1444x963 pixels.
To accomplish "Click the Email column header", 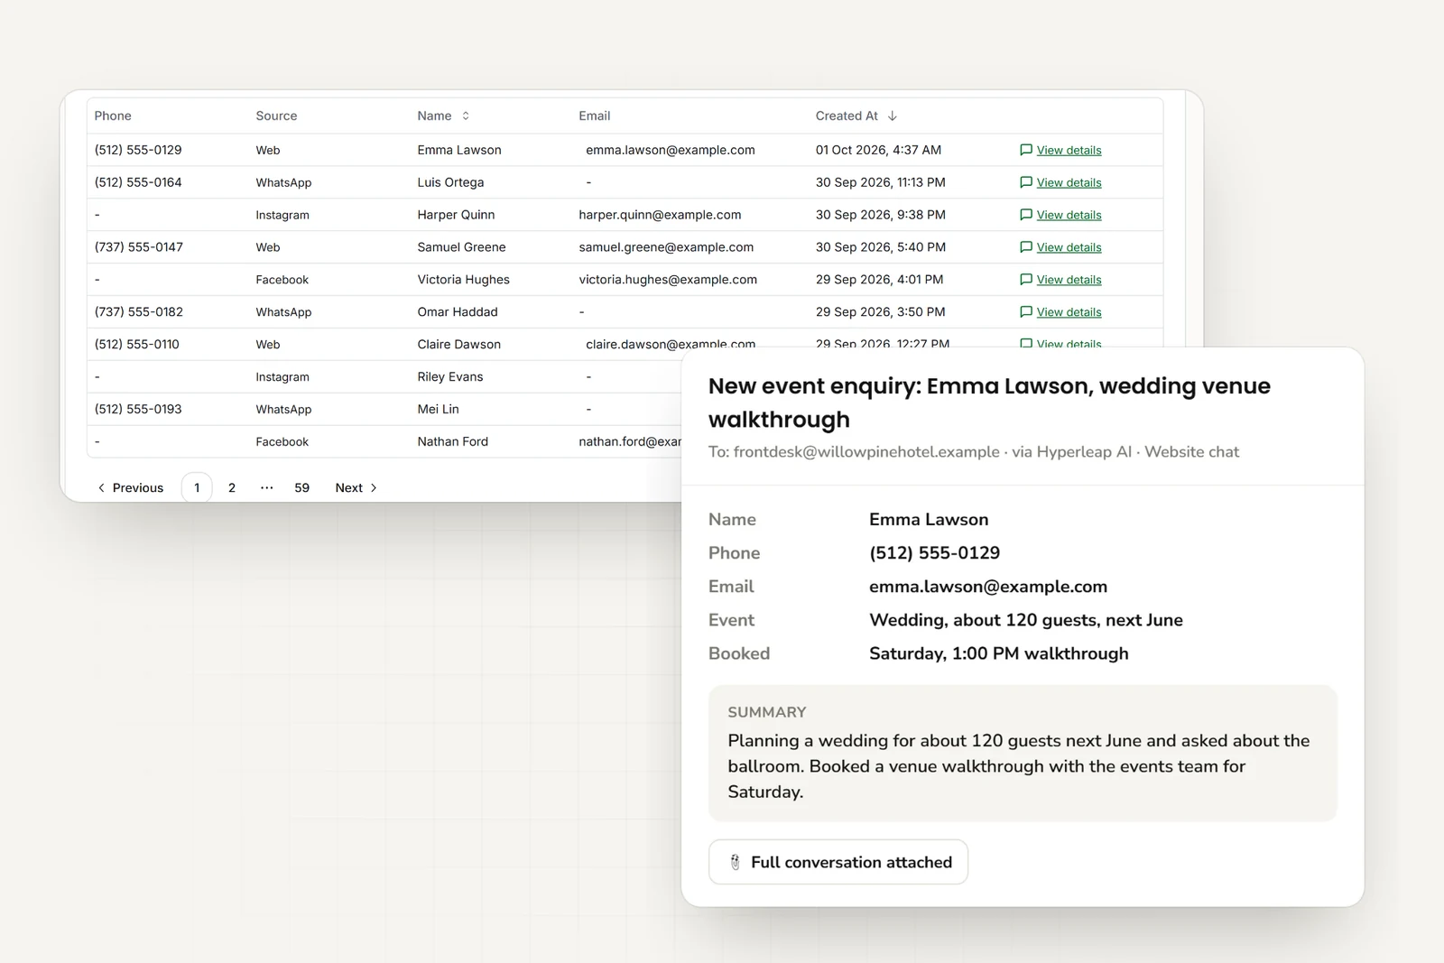I will 595,116.
